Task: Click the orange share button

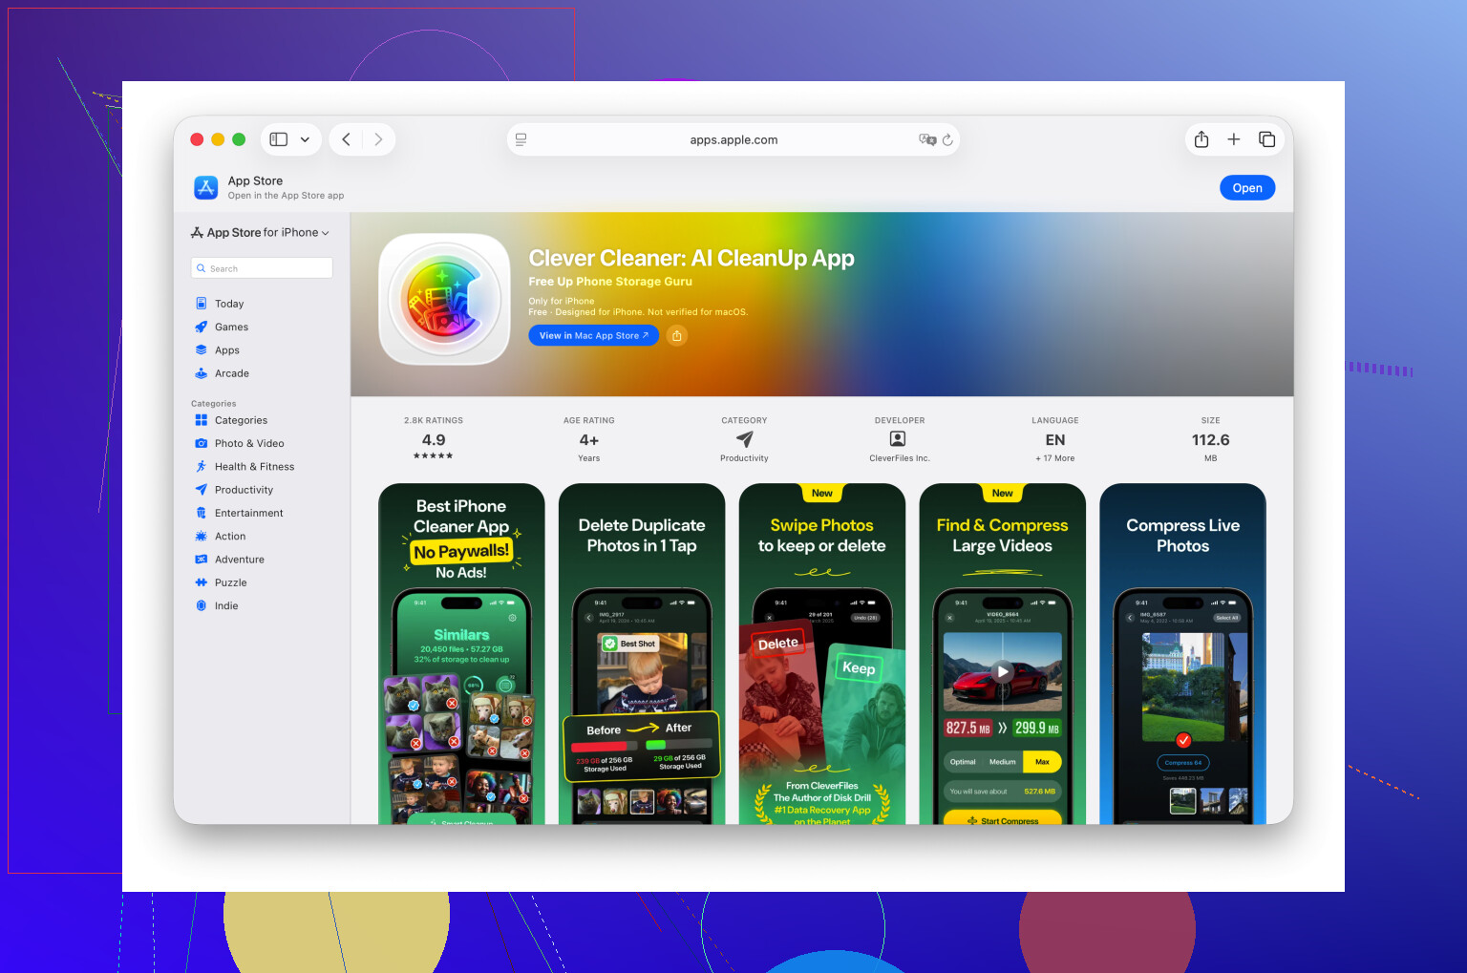Action: [677, 336]
